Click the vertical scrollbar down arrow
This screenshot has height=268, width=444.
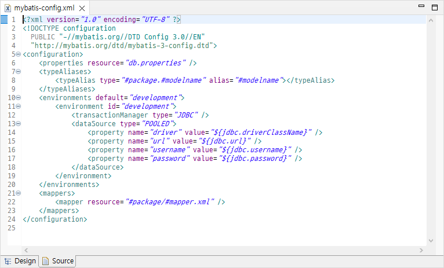[431, 241]
